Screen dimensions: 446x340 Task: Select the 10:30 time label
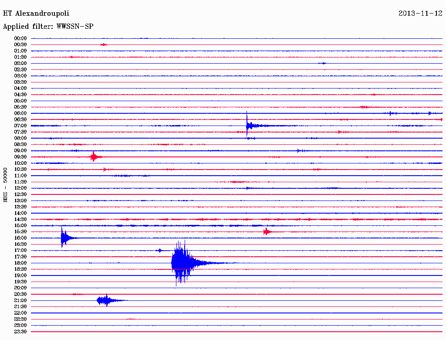pyautogui.click(x=20, y=170)
